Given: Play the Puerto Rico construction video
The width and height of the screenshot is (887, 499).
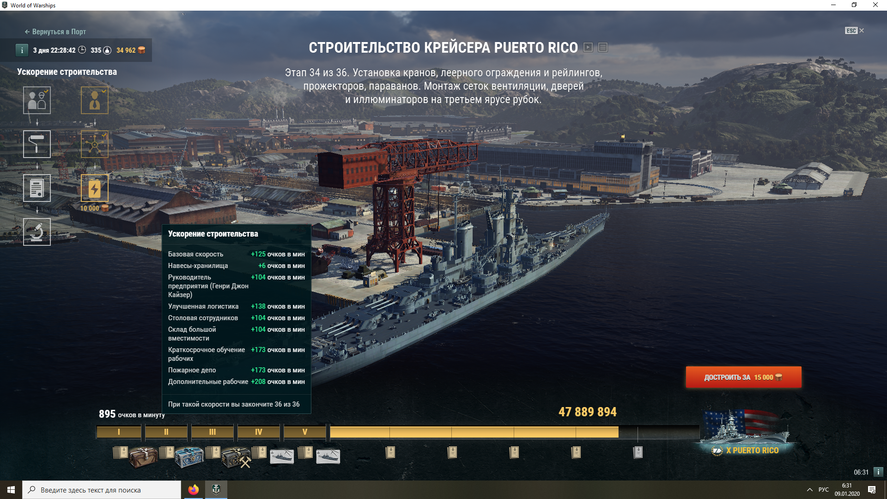Looking at the screenshot, I should click(588, 47).
